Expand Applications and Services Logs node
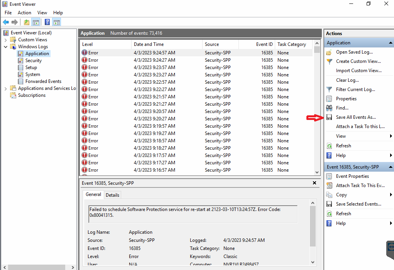This screenshot has height=270, width=394. (x=5, y=88)
